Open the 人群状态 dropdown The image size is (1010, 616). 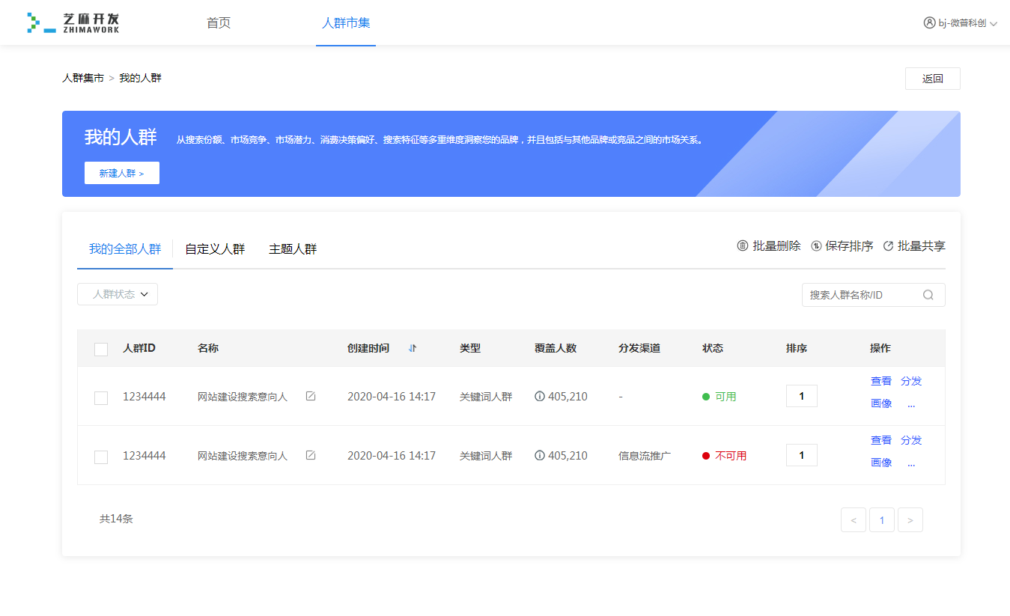click(x=118, y=294)
